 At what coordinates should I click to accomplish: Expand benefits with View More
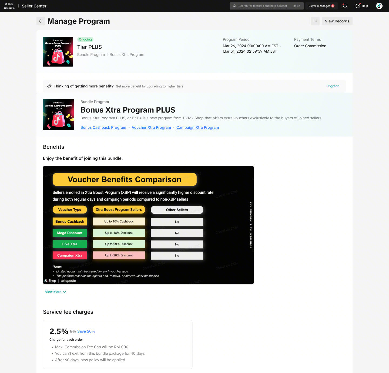(x=56, y=292)
